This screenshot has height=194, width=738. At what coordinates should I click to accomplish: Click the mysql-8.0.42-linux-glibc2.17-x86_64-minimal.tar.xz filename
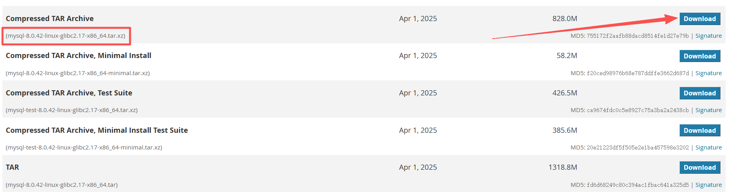78,73
